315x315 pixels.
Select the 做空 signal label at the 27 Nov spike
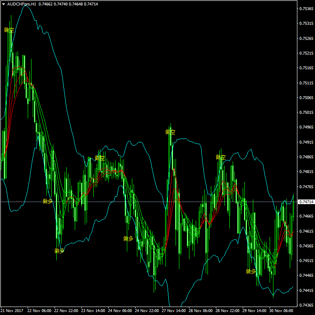coord(171,132)
